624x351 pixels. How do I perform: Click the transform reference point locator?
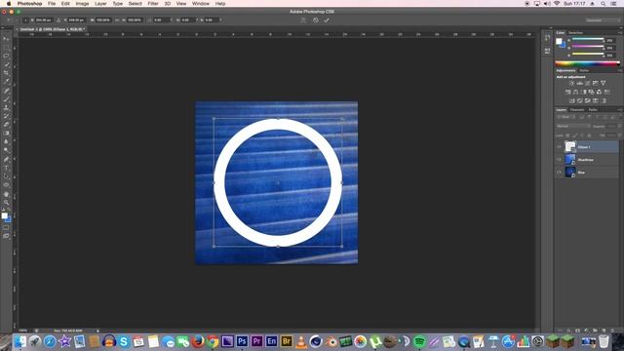coord(26,19)
